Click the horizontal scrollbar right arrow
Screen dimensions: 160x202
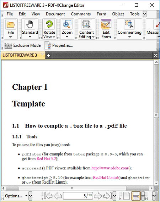click(151, 188)
